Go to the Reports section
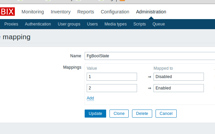Screen dimensions: 215x134 coord(86,12)
